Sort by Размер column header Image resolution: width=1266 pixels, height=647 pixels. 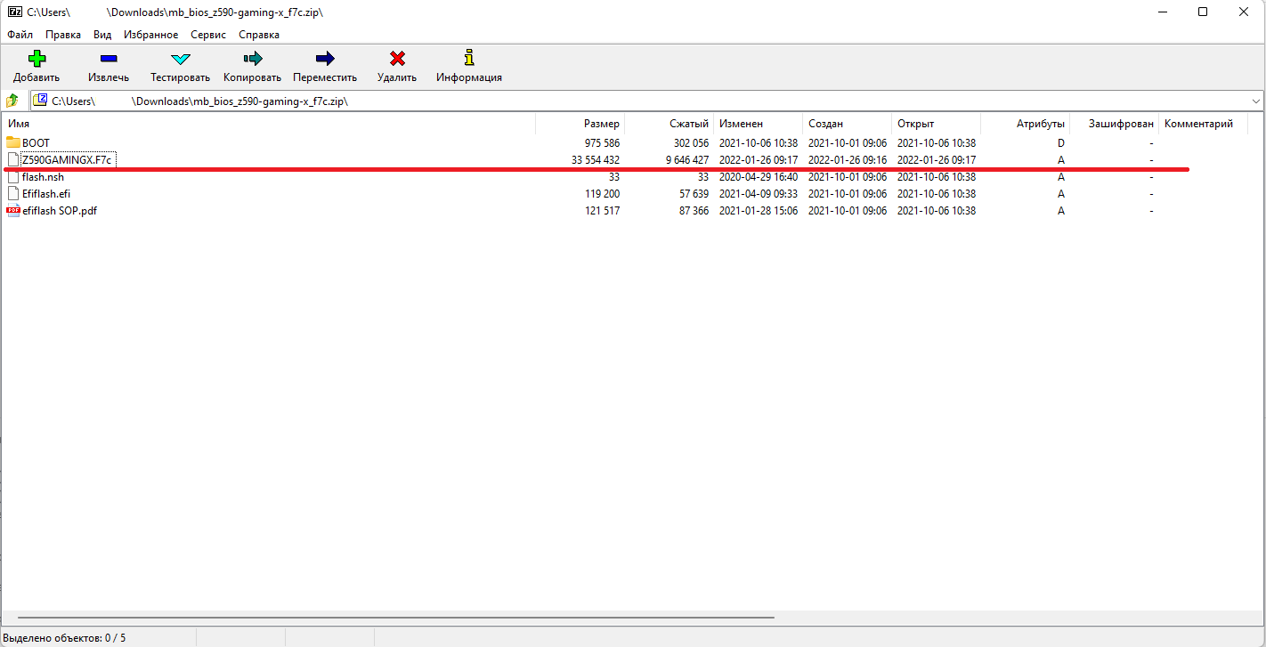coord(601,124)
